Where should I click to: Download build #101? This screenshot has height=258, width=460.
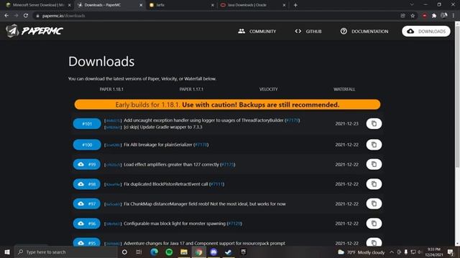point(87,124)
